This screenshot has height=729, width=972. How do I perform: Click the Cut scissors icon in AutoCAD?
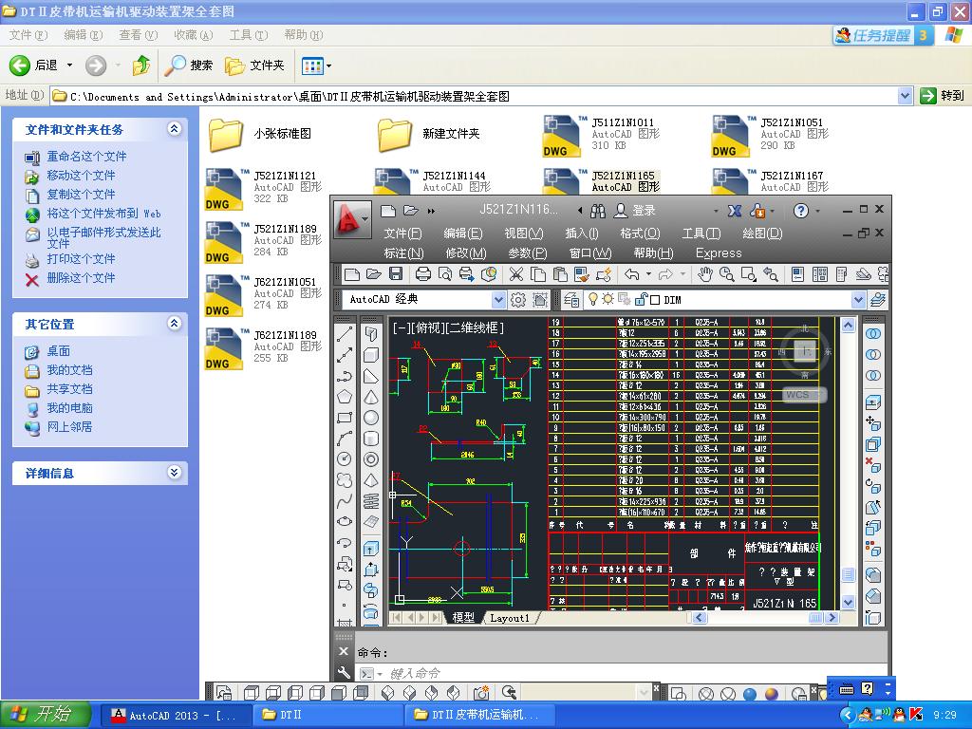pyautogui.click(x=515, y=274)
